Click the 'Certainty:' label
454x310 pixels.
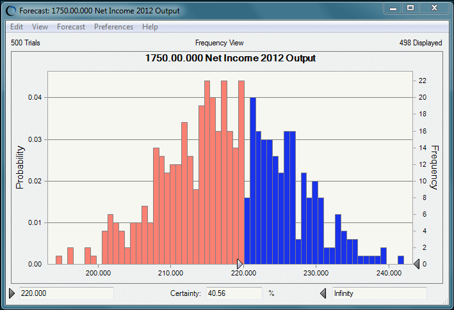coord(185,293)
